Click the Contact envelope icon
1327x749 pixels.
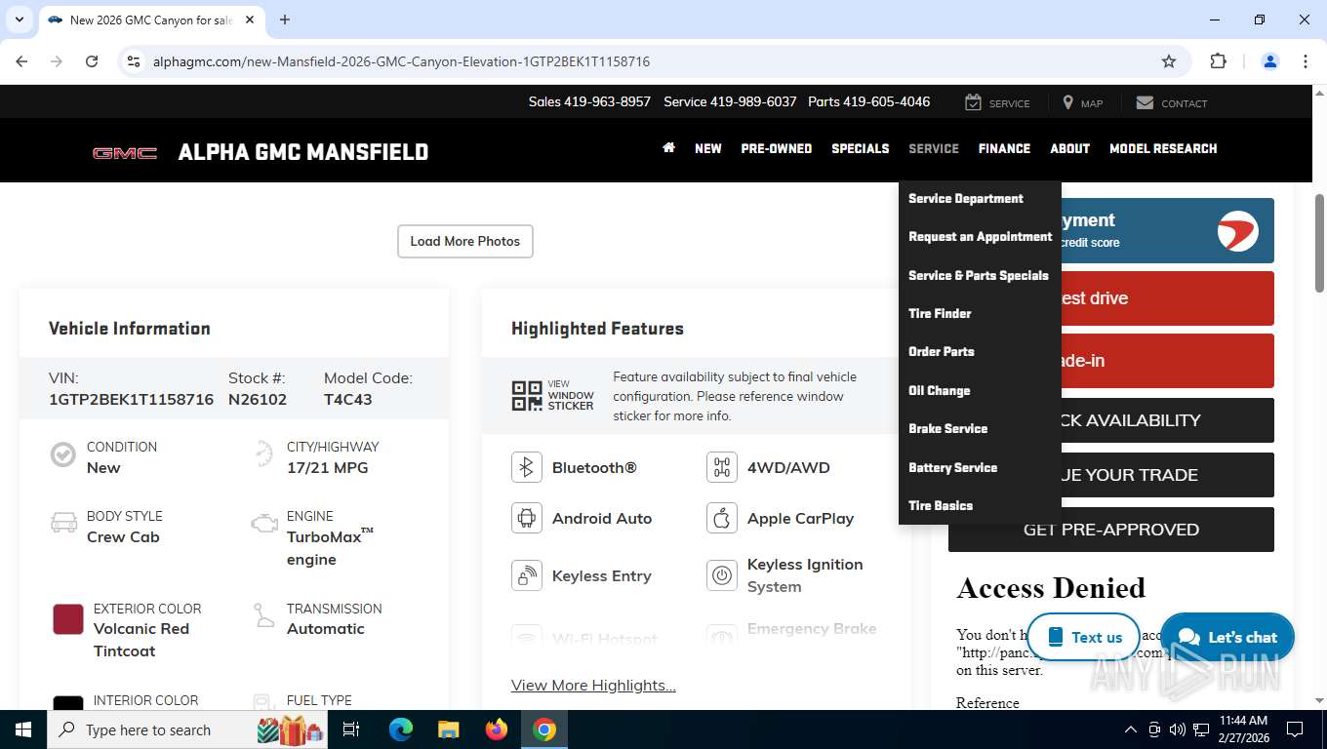pyautogui.click(x=1145, y=102)
